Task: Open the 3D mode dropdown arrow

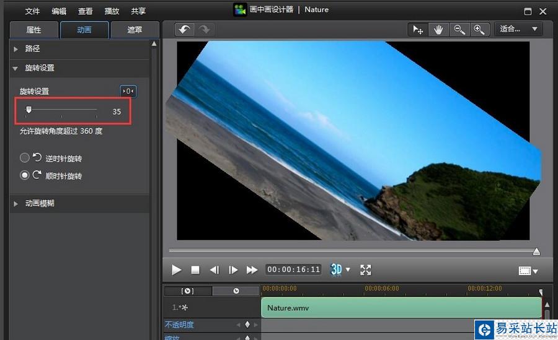Action: 348,269
